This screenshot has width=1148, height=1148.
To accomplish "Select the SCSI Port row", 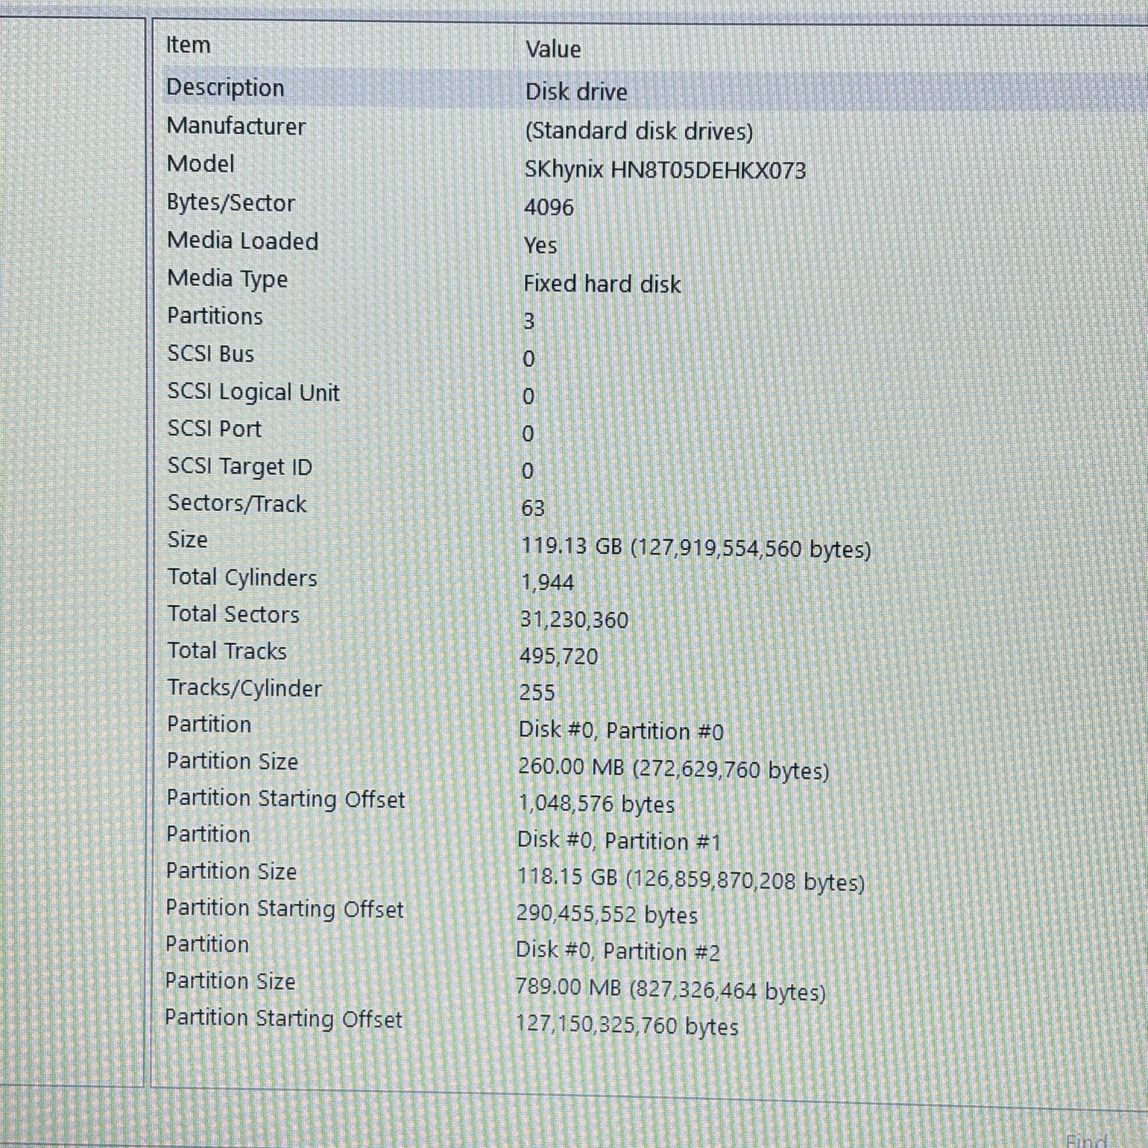I will (654, 430).
